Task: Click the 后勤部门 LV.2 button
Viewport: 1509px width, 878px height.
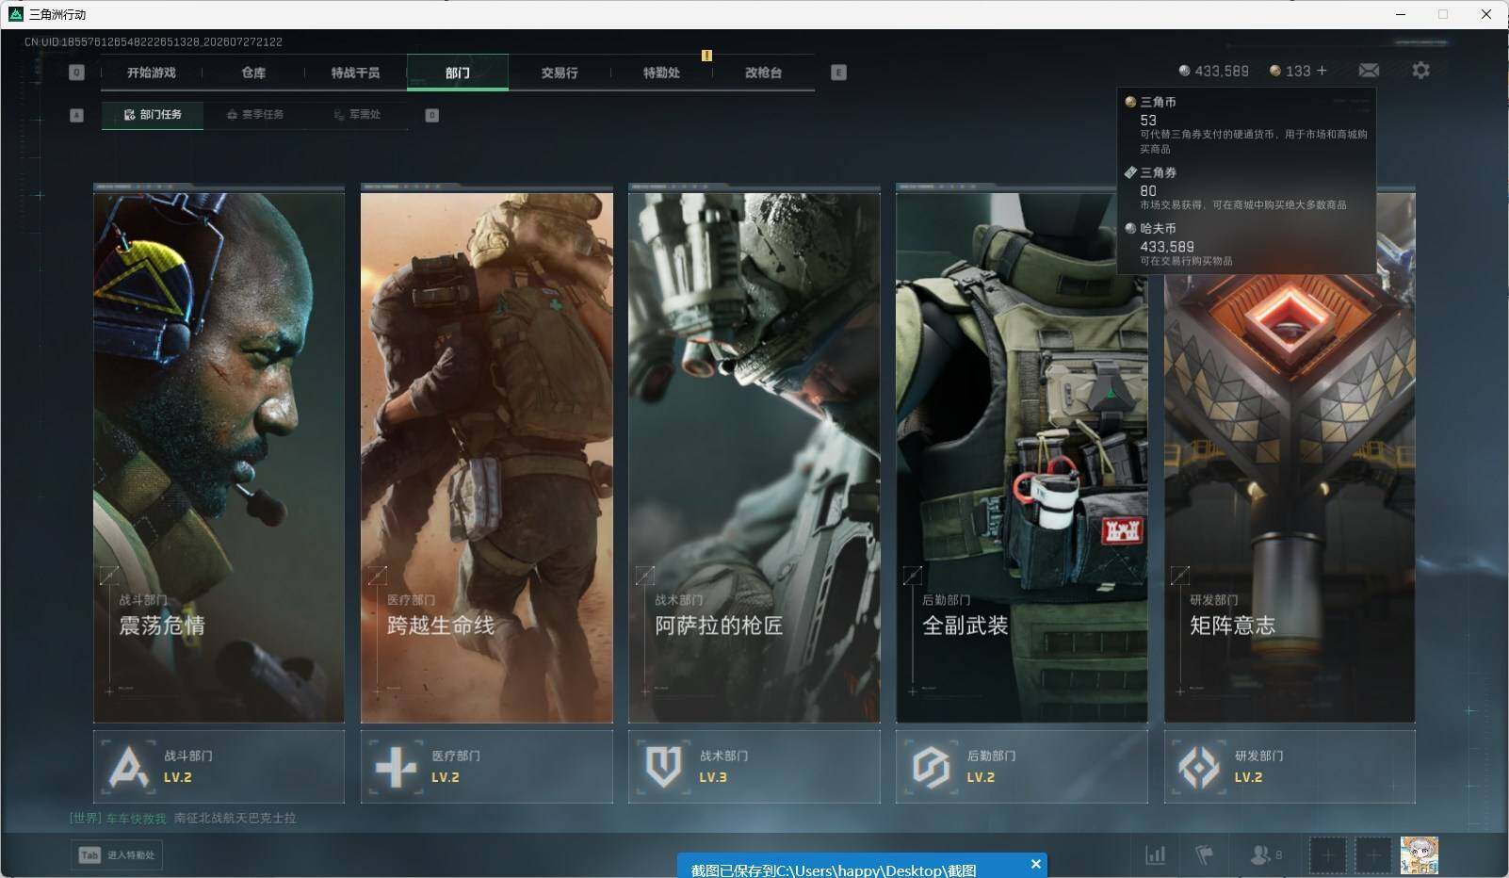Action: pyautogui.click(x=1022, y=767)
